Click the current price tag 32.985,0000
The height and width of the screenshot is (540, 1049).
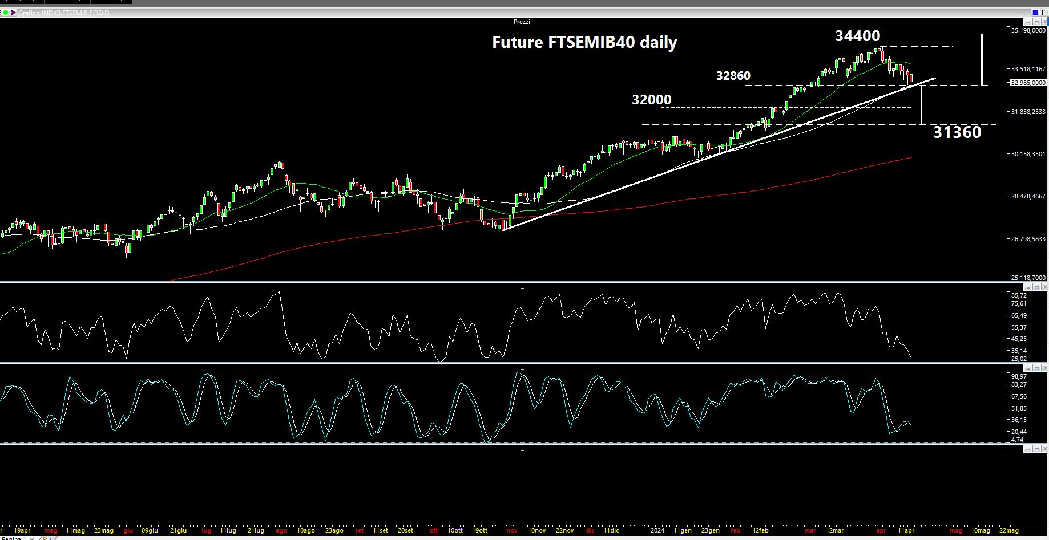point(1028,83)
